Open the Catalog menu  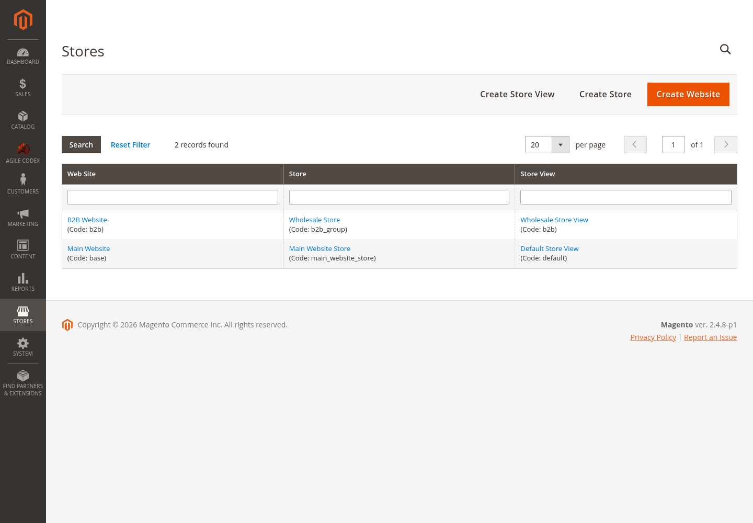(x=23, y=120)
